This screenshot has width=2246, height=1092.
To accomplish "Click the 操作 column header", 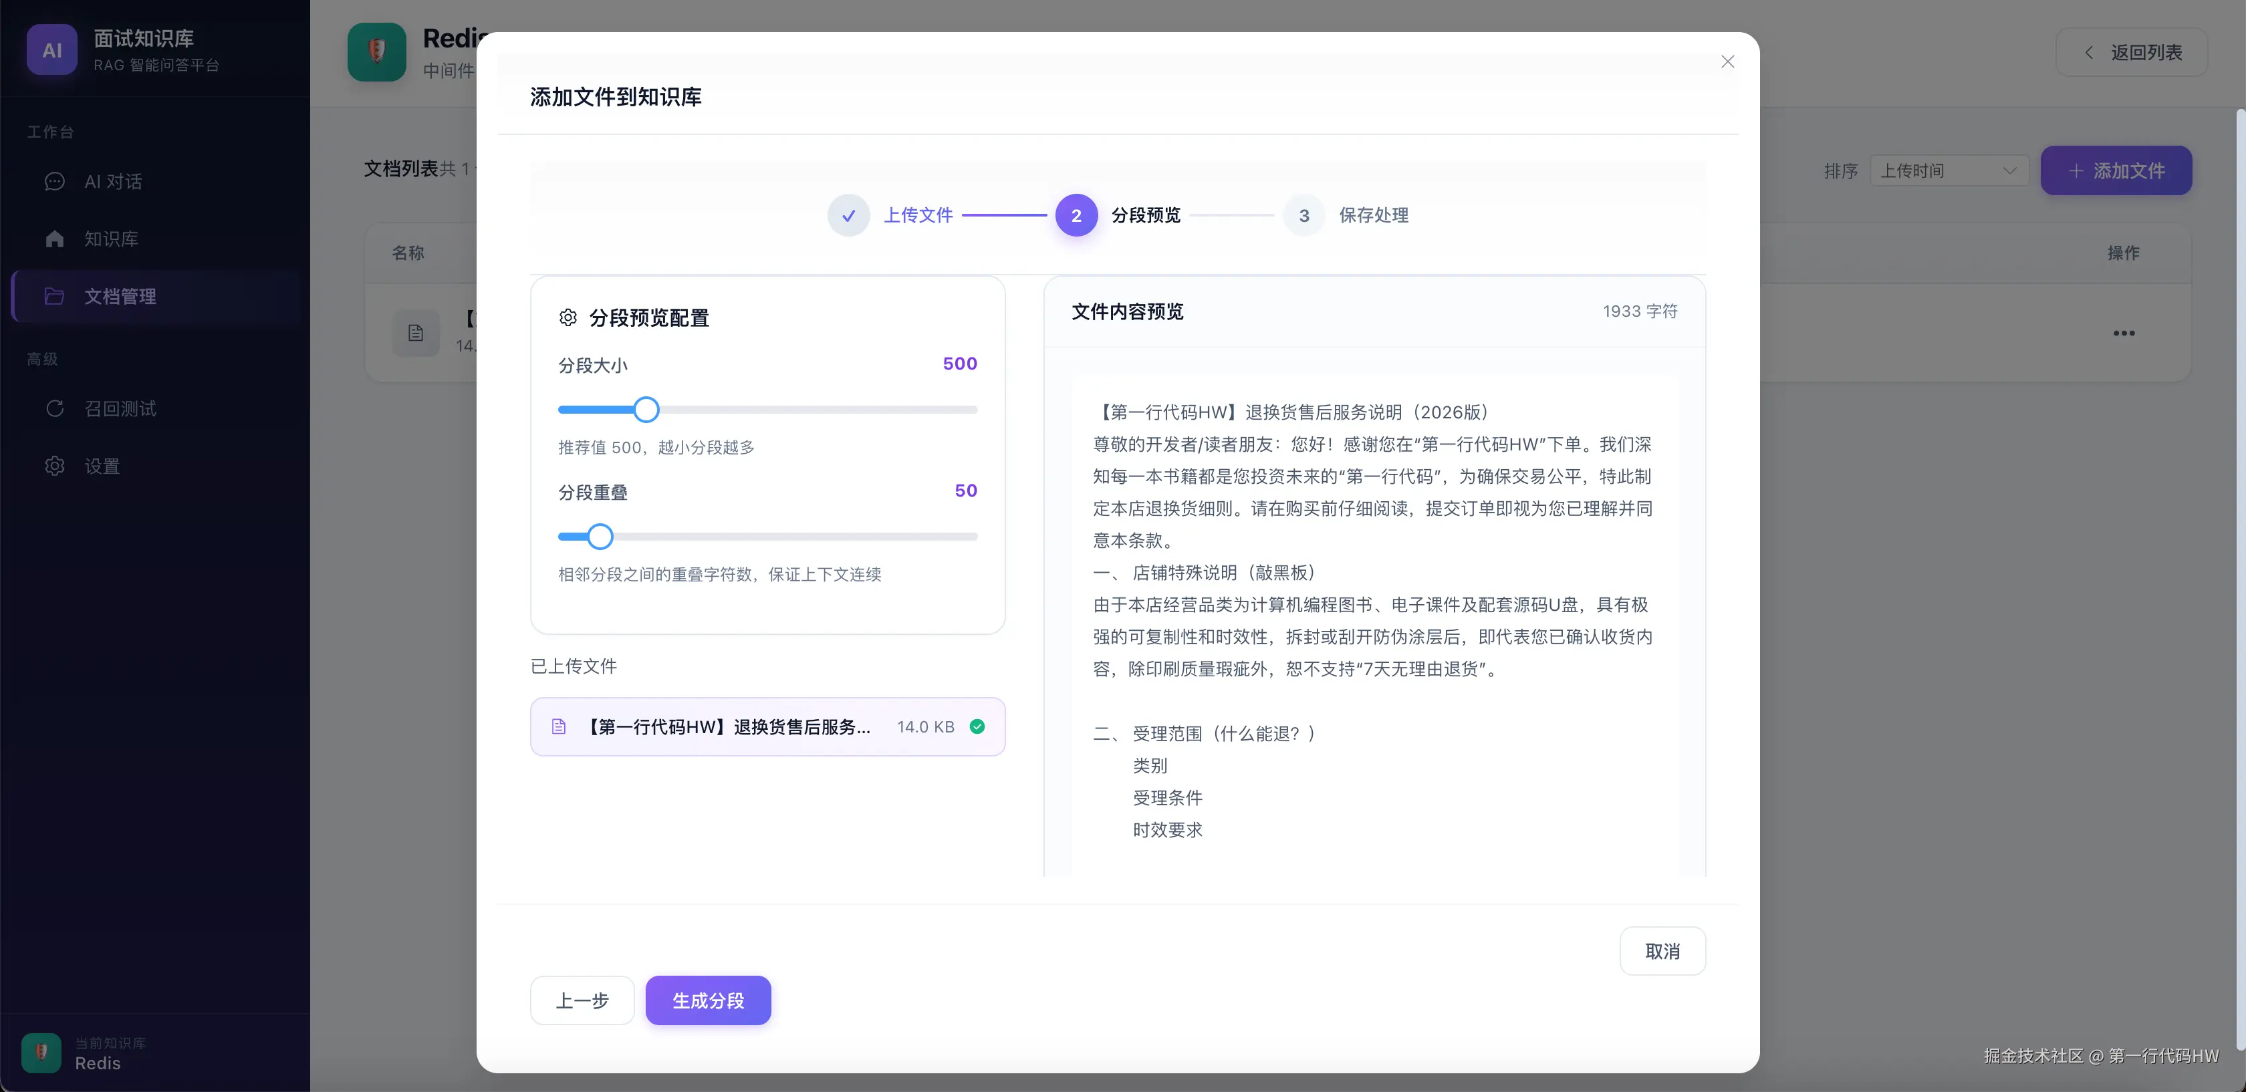I will 2123,253.
